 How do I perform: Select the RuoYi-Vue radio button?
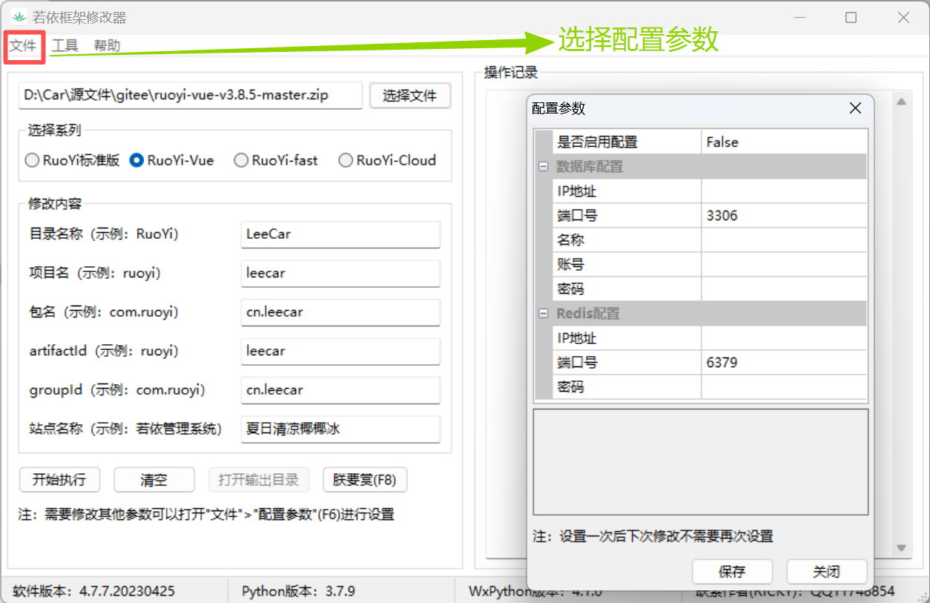(171, 160)
